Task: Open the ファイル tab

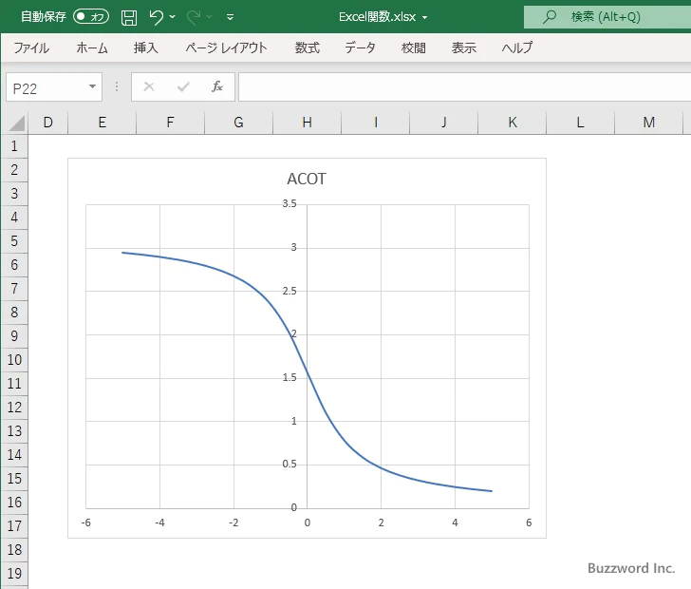Action: click(x=31, y=47)
